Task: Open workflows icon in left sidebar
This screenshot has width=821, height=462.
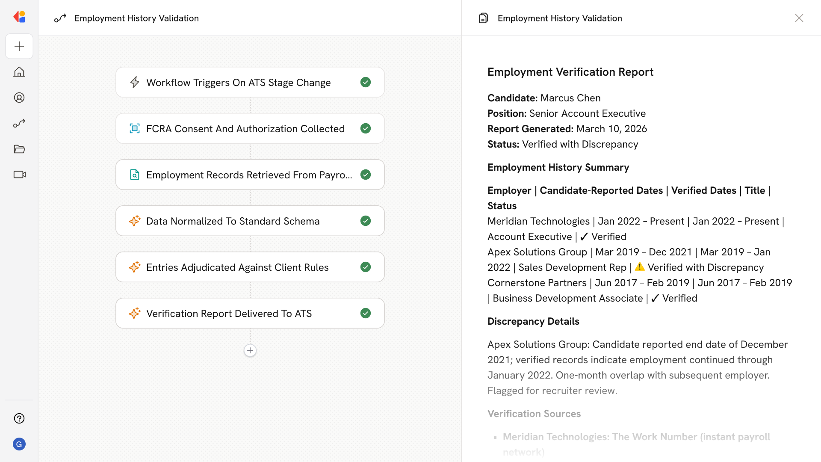Action: [19, 123]
